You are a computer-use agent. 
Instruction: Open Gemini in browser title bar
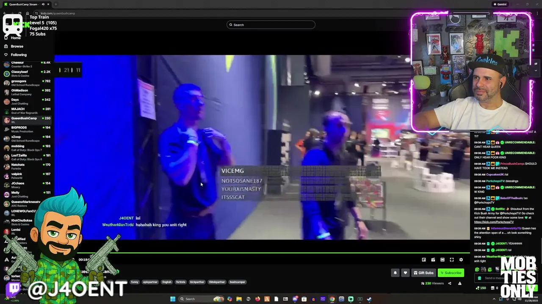(500, 4)
